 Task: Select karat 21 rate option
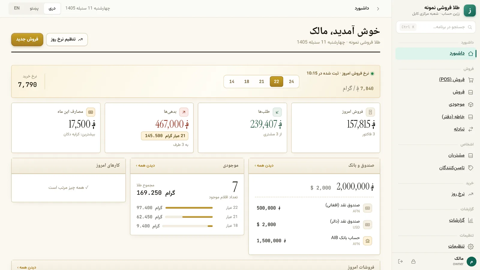(x=262, y=82)
